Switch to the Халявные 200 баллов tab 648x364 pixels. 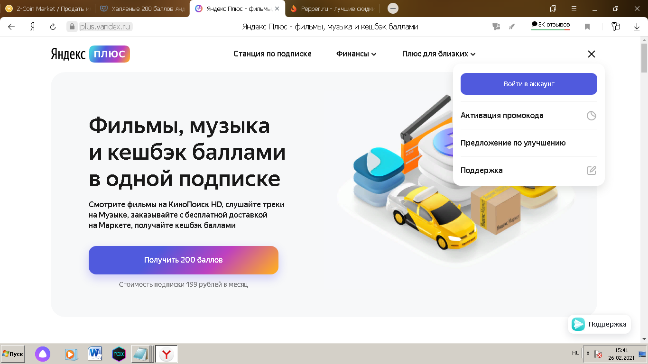[x=142, y=9]
